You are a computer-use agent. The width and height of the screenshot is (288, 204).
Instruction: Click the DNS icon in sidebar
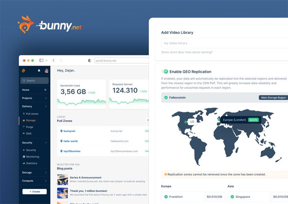[x=24, y=133]
